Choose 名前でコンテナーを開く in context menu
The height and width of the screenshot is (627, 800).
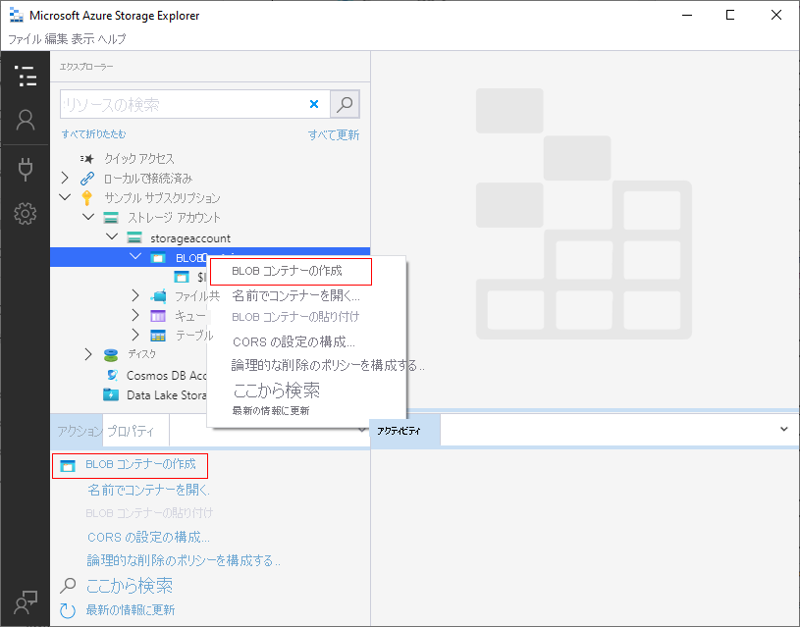tap(295, 295)
